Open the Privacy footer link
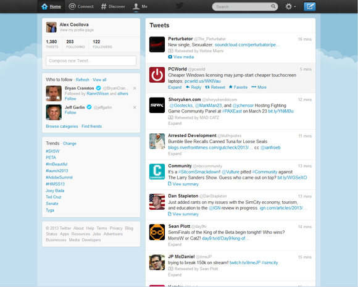358x287 pixels. [116, 228]
